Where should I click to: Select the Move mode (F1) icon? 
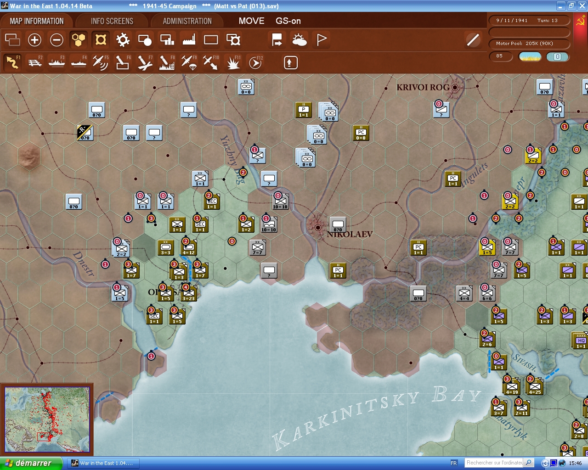12,62
